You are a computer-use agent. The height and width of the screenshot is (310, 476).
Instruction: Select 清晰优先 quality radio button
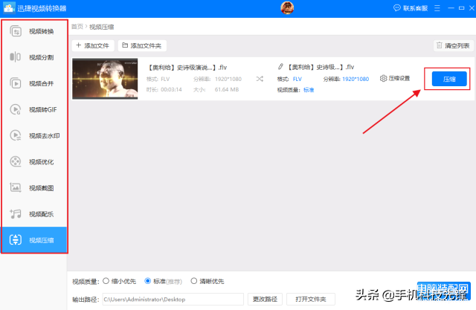coord(193,281)
